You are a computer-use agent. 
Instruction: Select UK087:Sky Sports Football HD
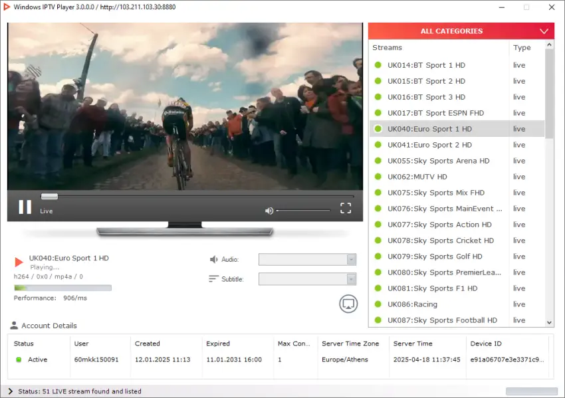tap(457, 320)
